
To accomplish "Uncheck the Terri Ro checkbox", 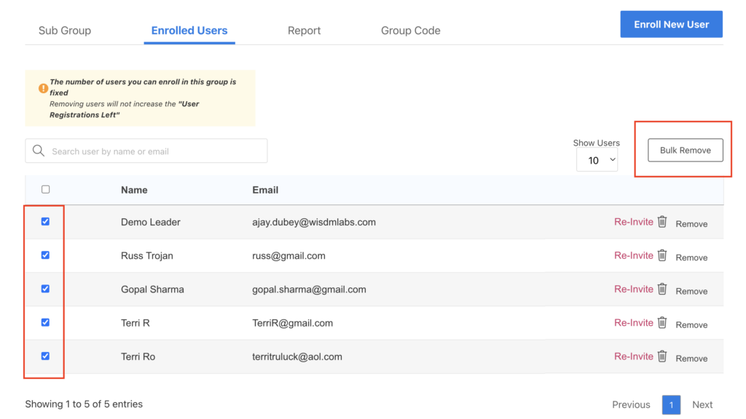I will click(45, 356).
